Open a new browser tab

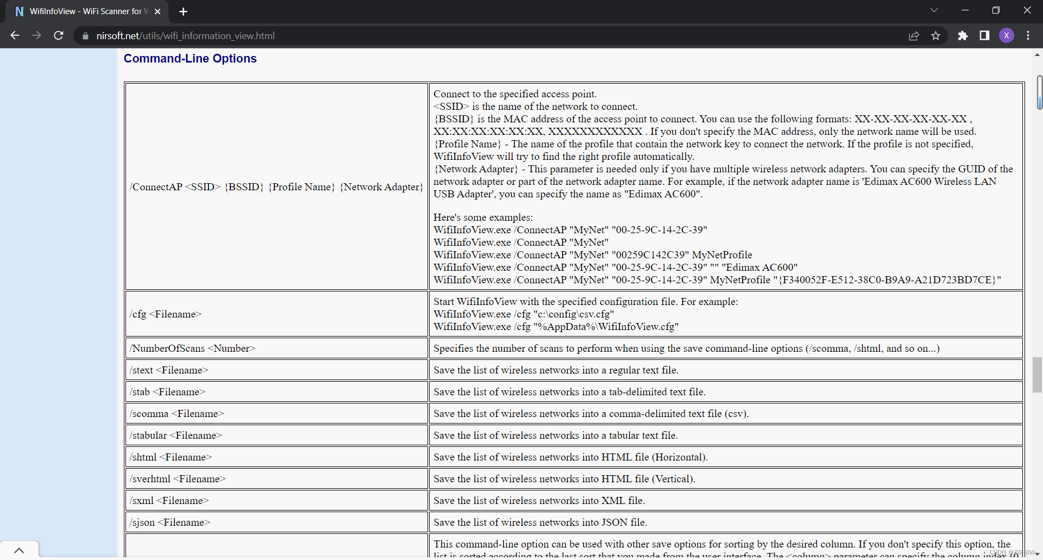[x=183, y=11]
